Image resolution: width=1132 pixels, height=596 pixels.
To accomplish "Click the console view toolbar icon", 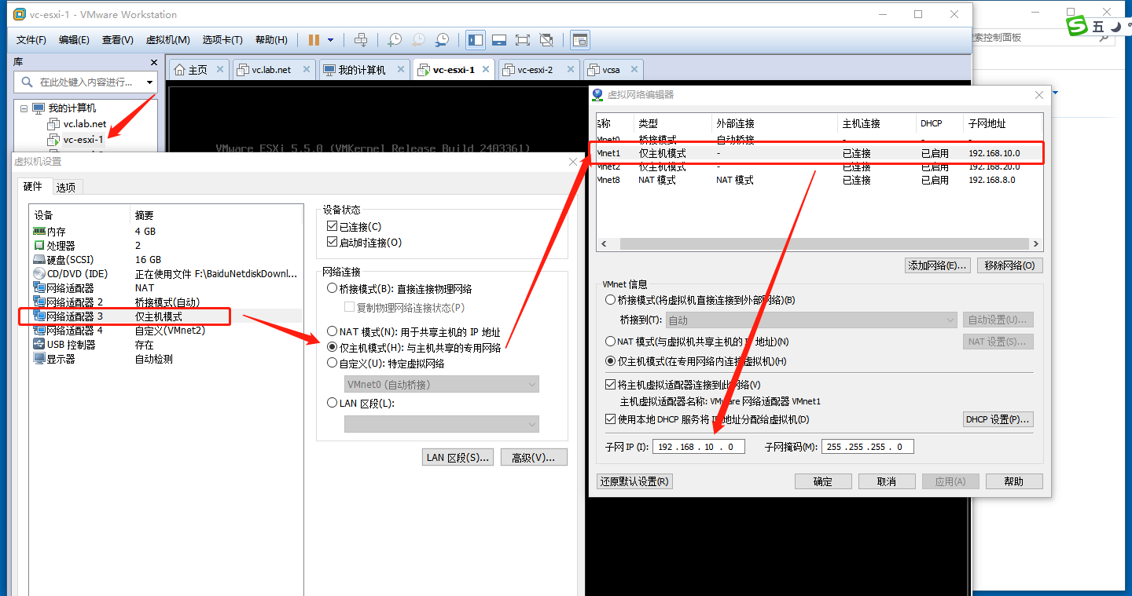I will point(580,40).
